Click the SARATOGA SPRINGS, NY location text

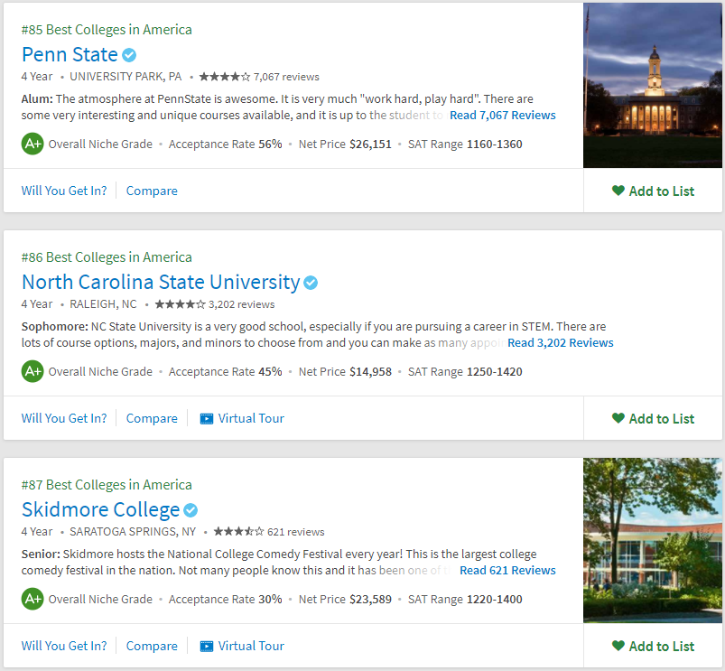[x=133, y=532]
